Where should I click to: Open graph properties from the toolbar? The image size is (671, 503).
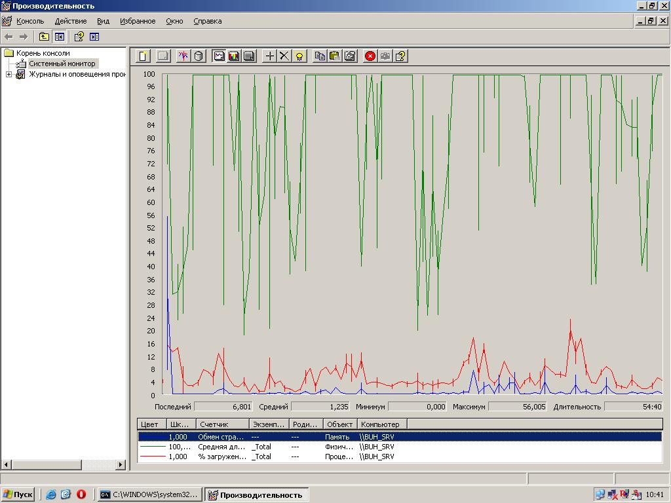coord(350,56)
